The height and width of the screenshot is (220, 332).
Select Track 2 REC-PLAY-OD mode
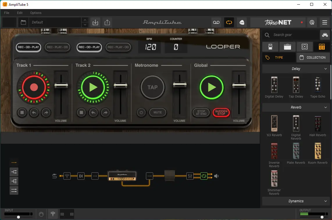click(x=118, y=47)
